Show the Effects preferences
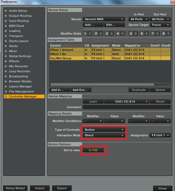The height and width of the screenshot is (191, 175). pyautogui.click(x=14, y=61)
